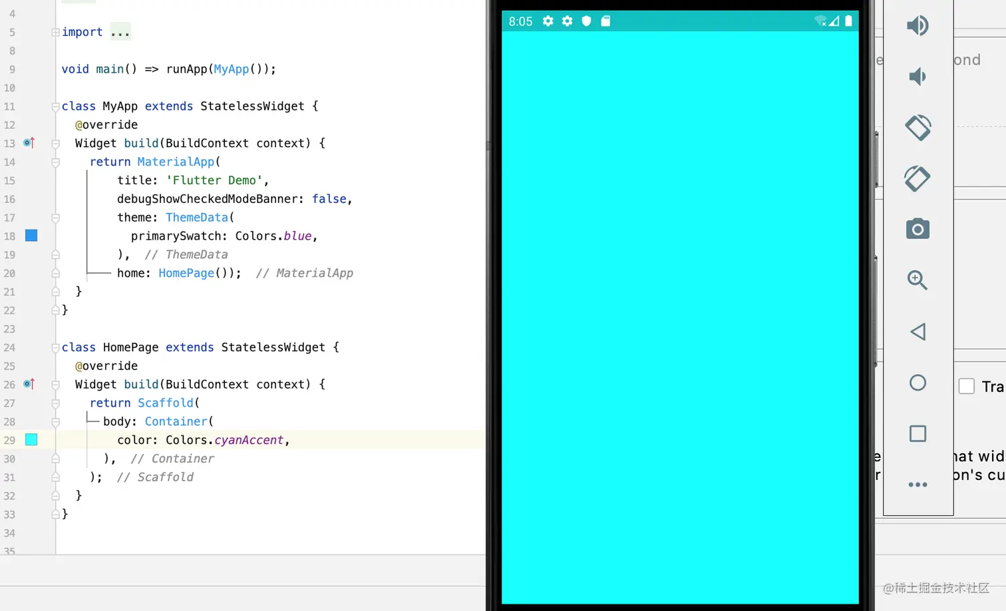Image resolution: width=1006 pixels, height=611 pixels.
Task: Click MyApp in the runApp call
Action: 231,69
